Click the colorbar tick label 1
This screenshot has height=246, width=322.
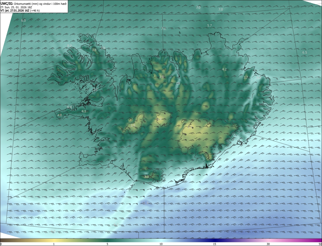tap(54, 244)
